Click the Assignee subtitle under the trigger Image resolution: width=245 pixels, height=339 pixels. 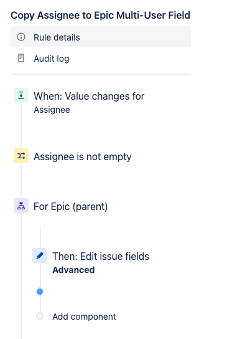coord(52,110)
